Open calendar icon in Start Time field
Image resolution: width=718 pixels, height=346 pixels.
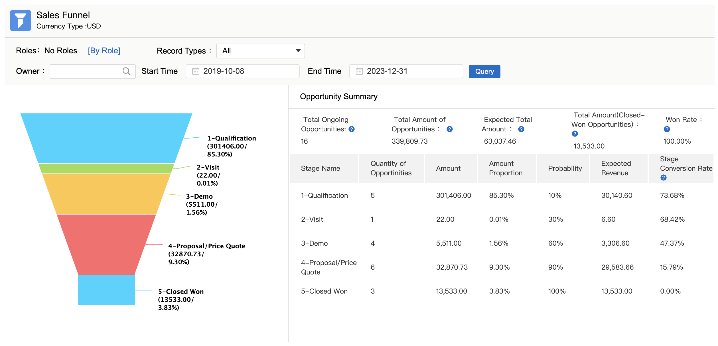pyautogui.click(x=196, y=71)
